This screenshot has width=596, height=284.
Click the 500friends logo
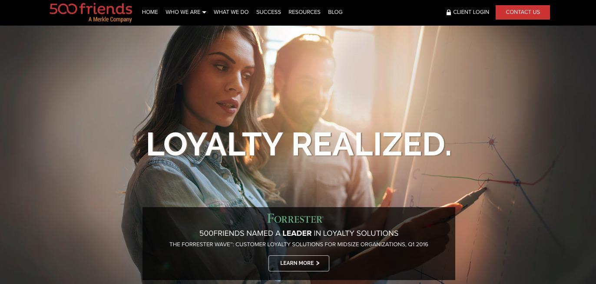(x=91, y=12)
